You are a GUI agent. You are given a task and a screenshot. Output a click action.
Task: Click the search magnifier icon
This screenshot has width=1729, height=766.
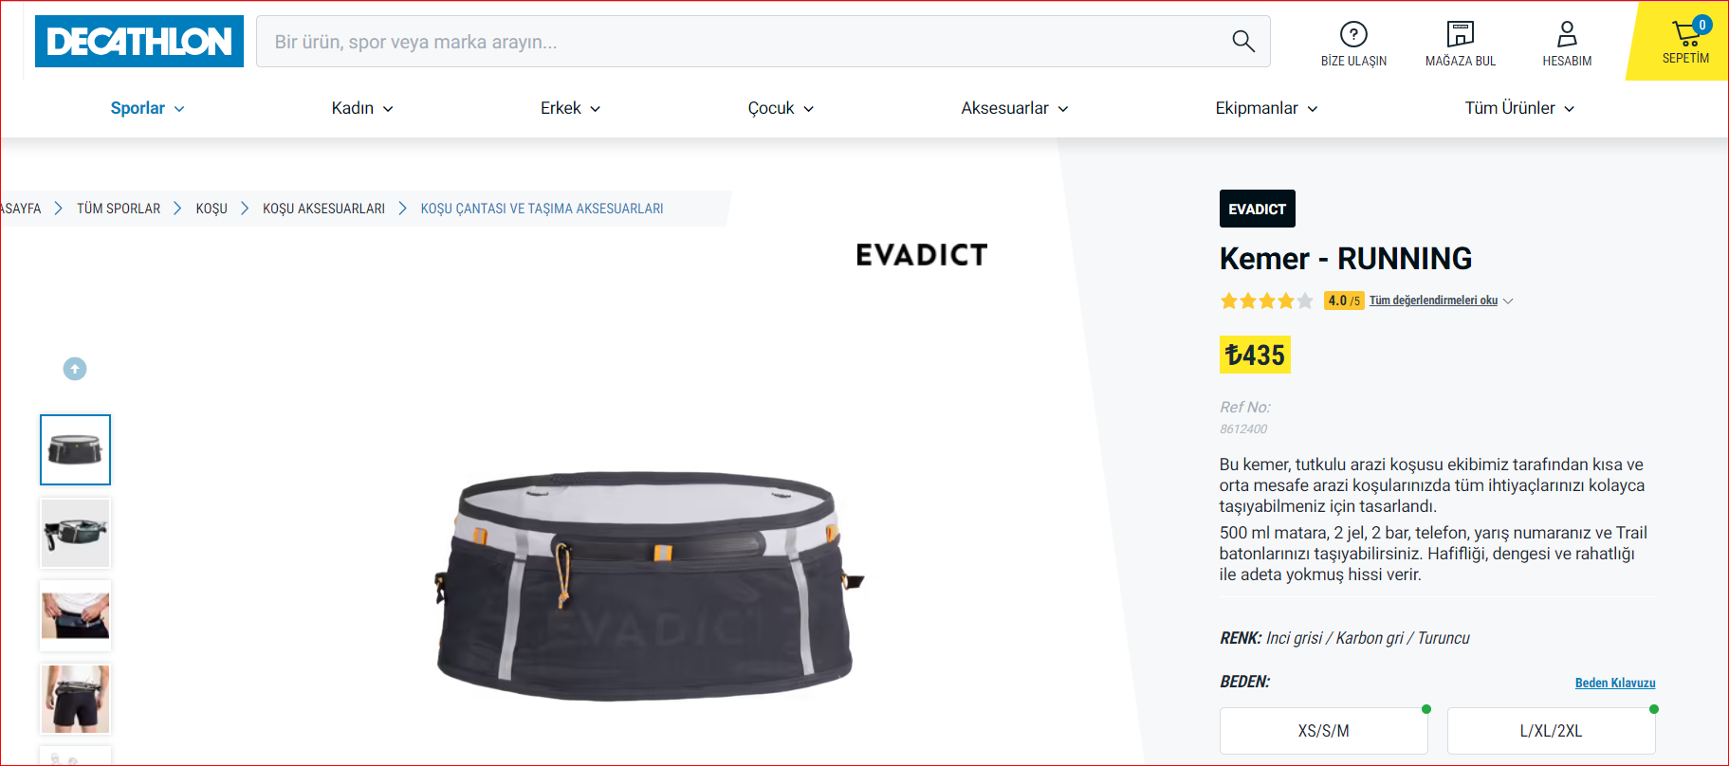1242,41
